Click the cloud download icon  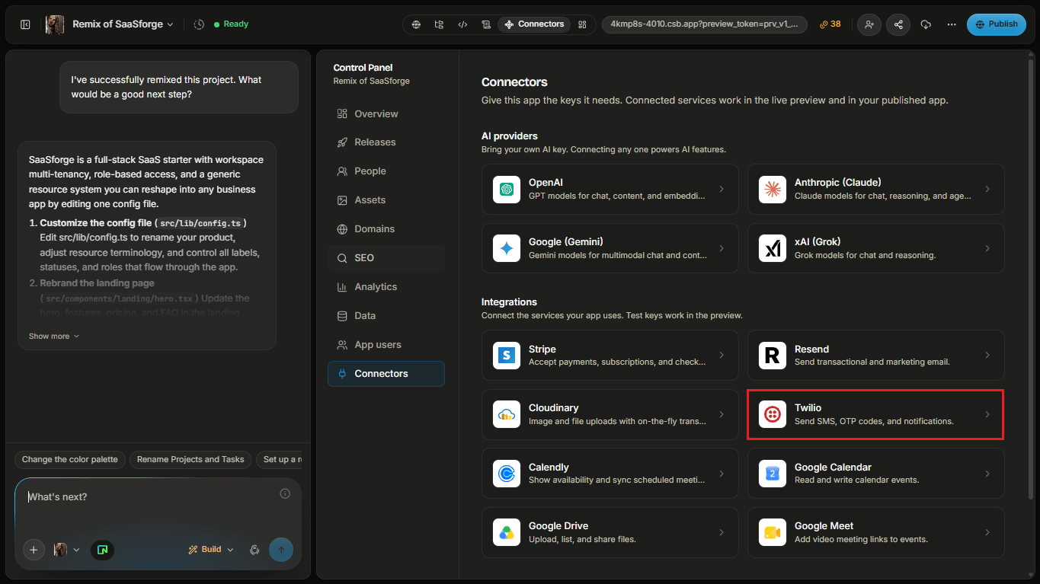[x=926, y=24]
